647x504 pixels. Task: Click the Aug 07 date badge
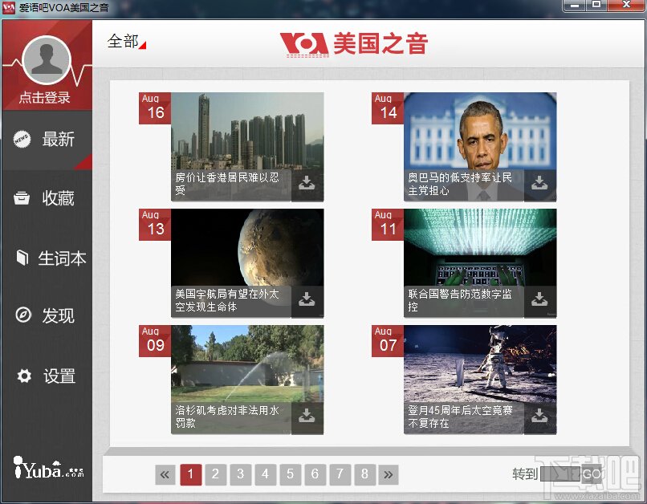(x=388, y=340)
